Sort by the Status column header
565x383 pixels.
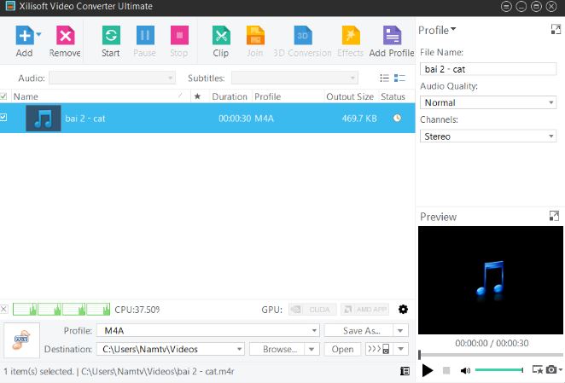393,96
